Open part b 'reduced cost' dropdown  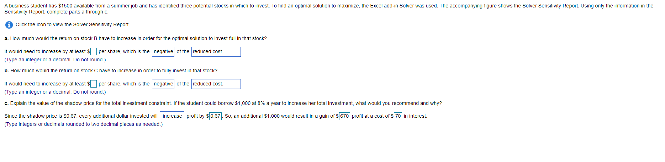coord(216,84)
